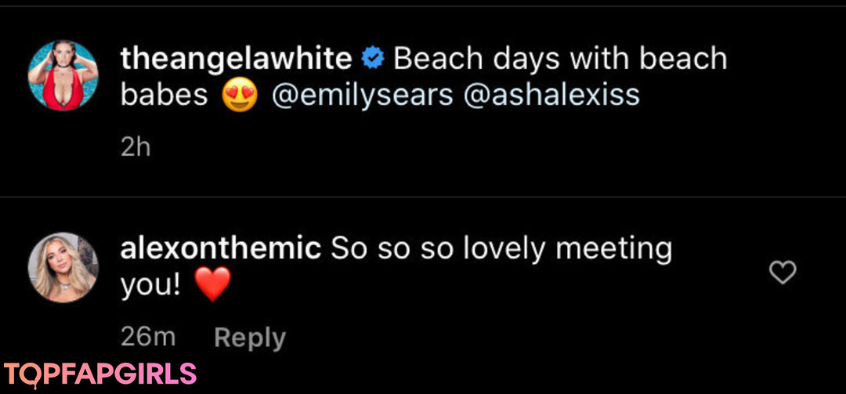Open the theangelawhite username link
The height and width of the screenshot is (394, 846).
[x=236, y=58]
